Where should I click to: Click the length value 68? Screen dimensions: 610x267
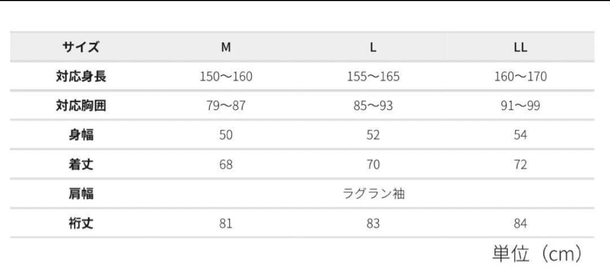coord(226,164)
